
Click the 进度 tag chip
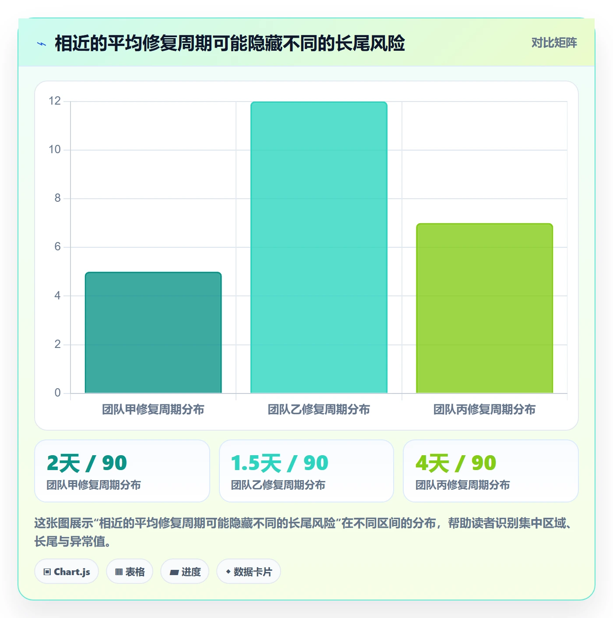[185, 572]
